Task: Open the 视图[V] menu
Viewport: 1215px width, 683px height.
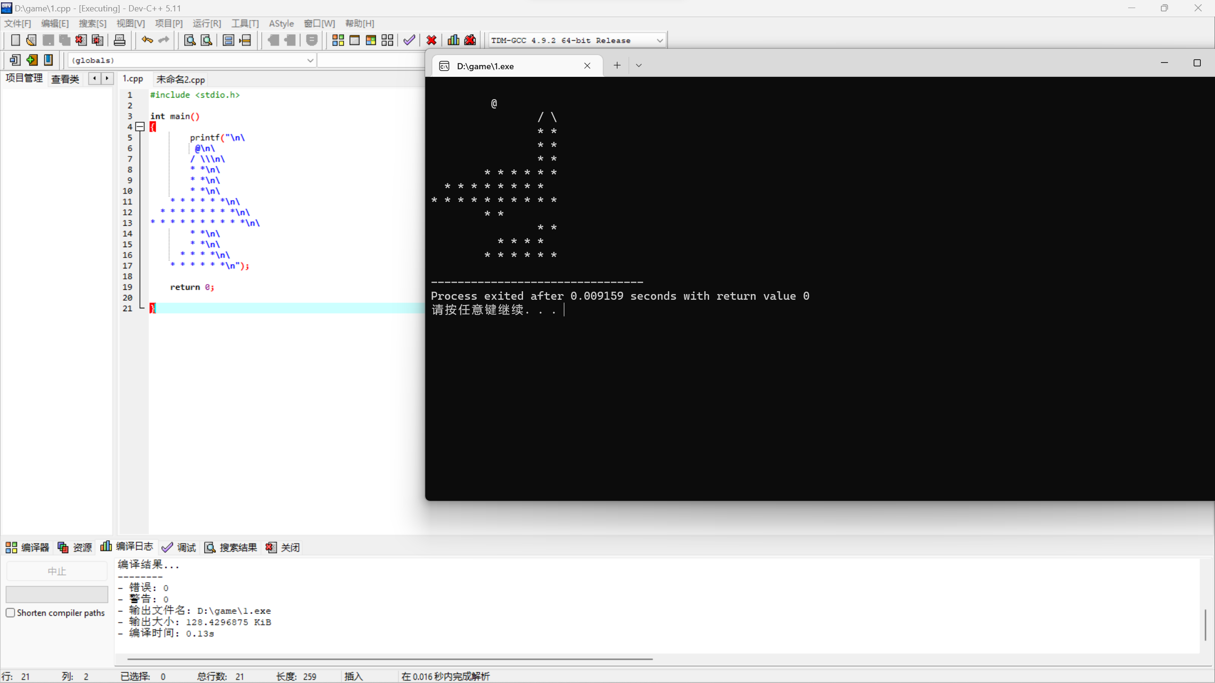Action: pyautogui.click(x=131, y=23)
